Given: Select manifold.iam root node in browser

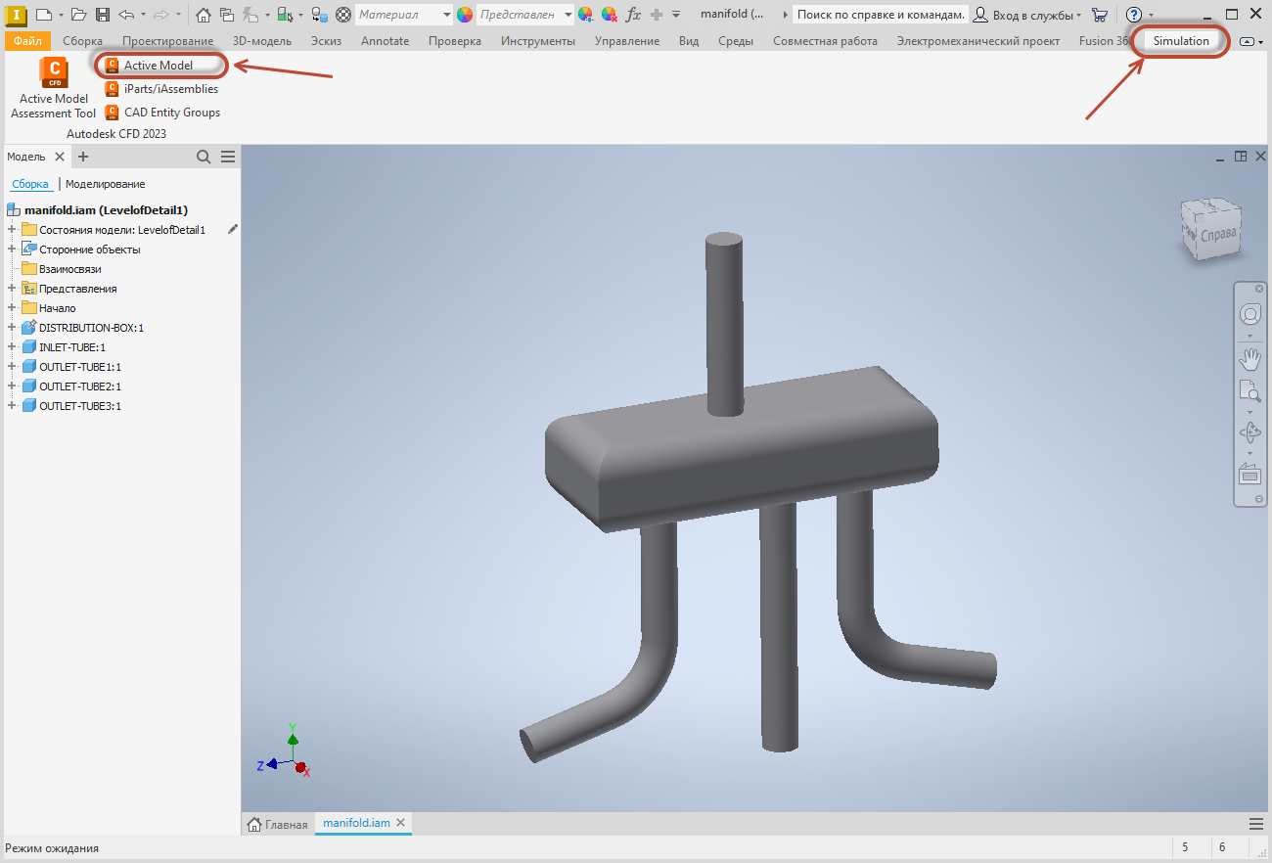Looking at the screenshot, I should click(97, 209).
